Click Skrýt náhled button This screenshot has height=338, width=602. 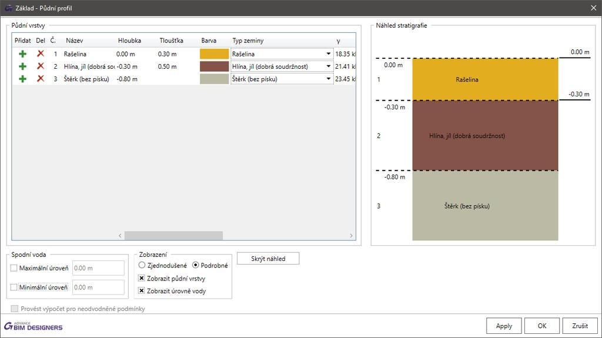pyautogui.click(x=268, y=259)
